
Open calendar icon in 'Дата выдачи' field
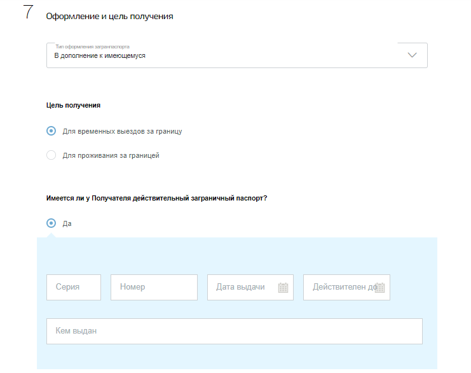click(283, 288)
